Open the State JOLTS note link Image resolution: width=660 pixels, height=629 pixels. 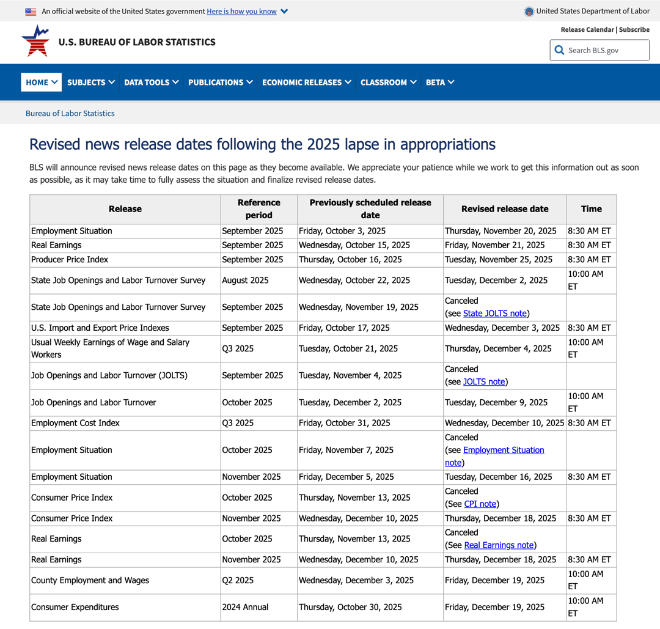pyautogui.click(x=495, y=313)
